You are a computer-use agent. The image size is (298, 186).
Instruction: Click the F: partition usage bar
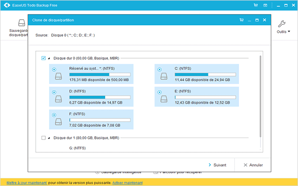click(x=100, y=120)
